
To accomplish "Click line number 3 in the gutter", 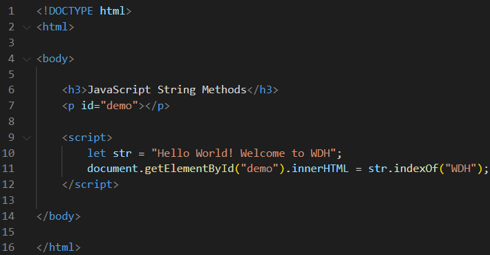I will (11, 43).
